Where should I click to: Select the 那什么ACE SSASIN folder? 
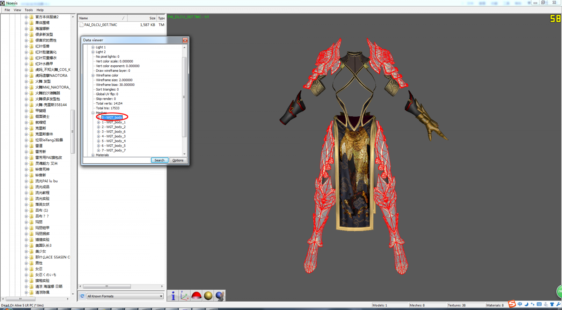coord(53,257)
